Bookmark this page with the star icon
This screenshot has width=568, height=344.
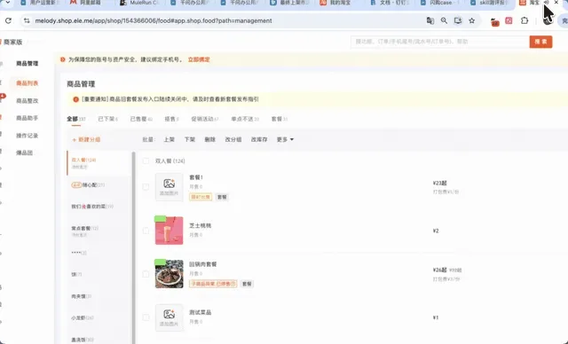pos(471,20)
